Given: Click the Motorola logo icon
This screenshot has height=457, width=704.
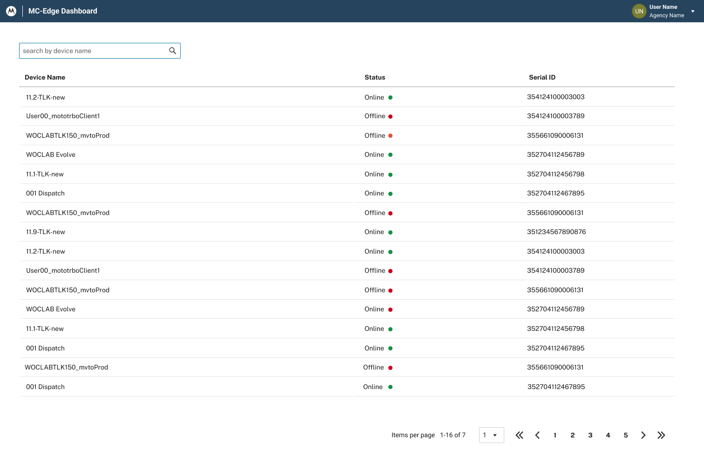Looking at the screenshot, I should click(11, 11).
